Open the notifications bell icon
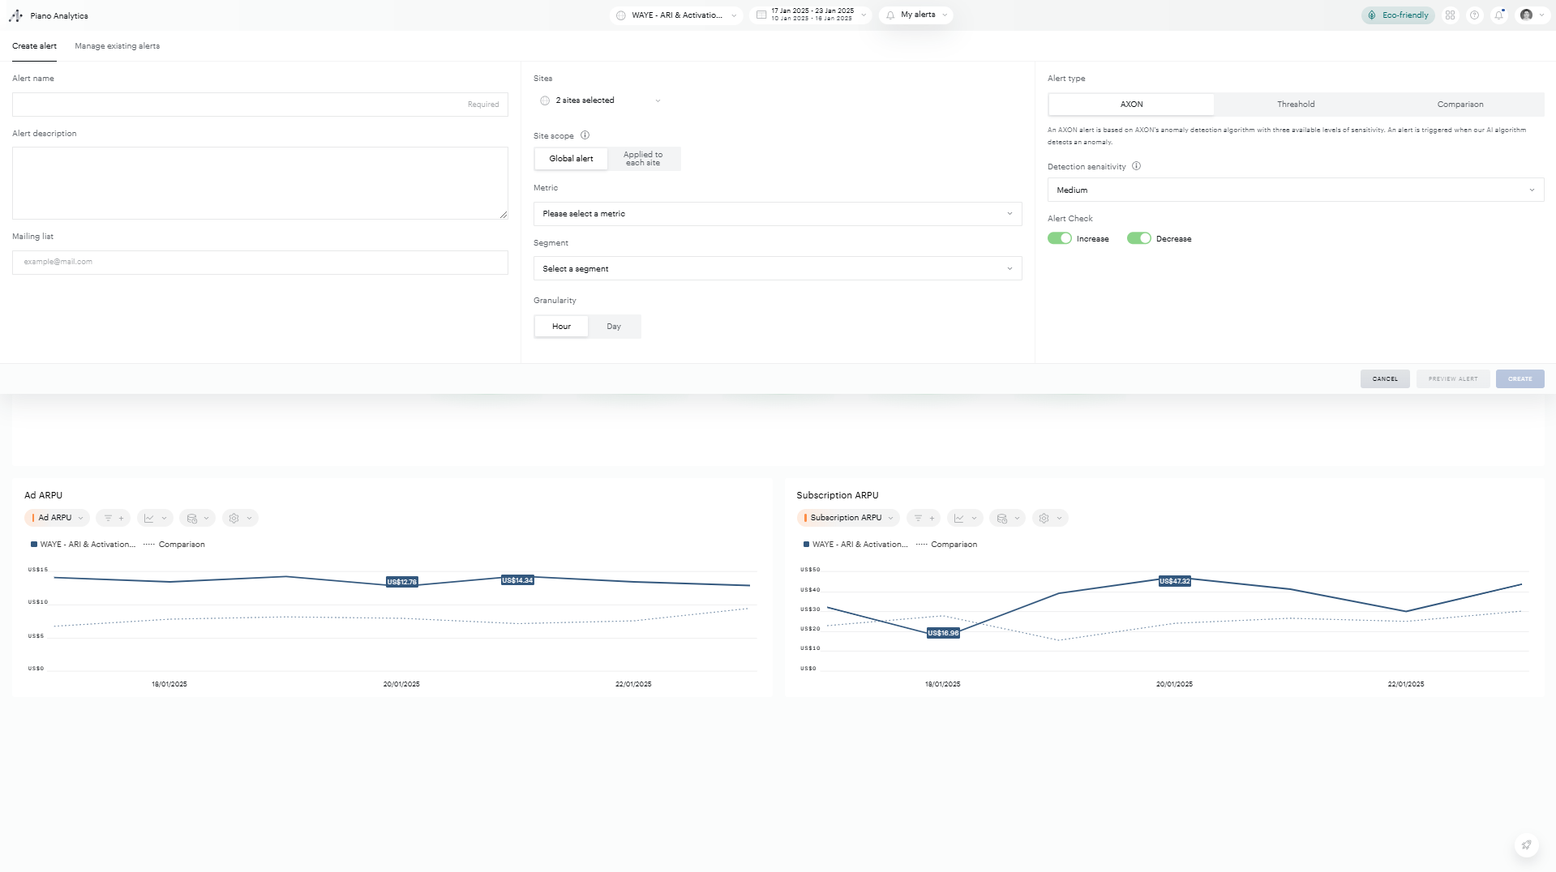Image resolution: width=1556 pixels, height=872 pixels. point(1499,15)
